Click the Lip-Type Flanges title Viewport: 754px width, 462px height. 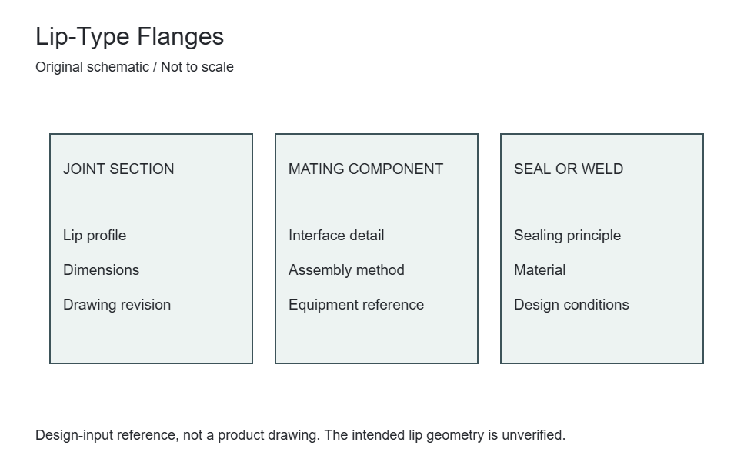click(129, 37)
